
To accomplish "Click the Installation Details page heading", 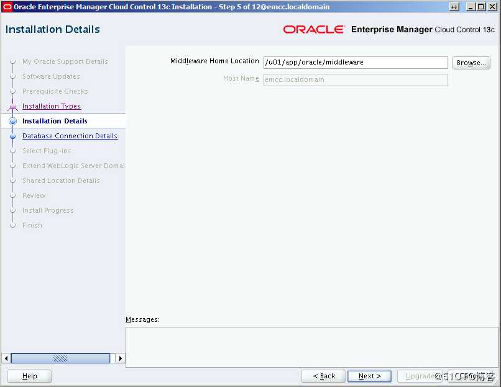I will click(x=53, y=29).
